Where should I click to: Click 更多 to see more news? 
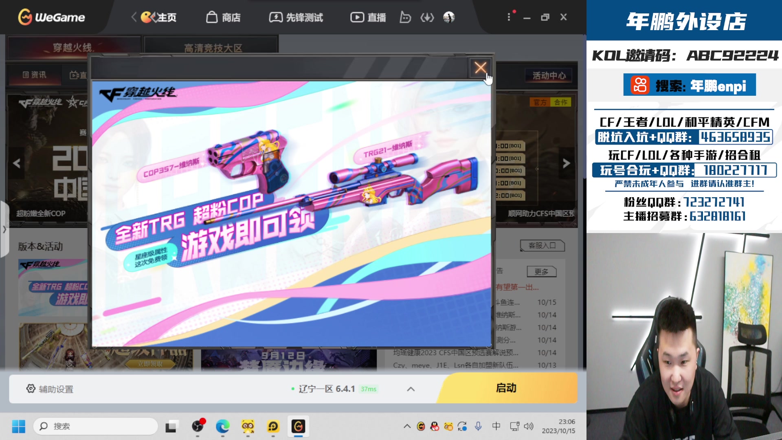[x=541, y=271]
